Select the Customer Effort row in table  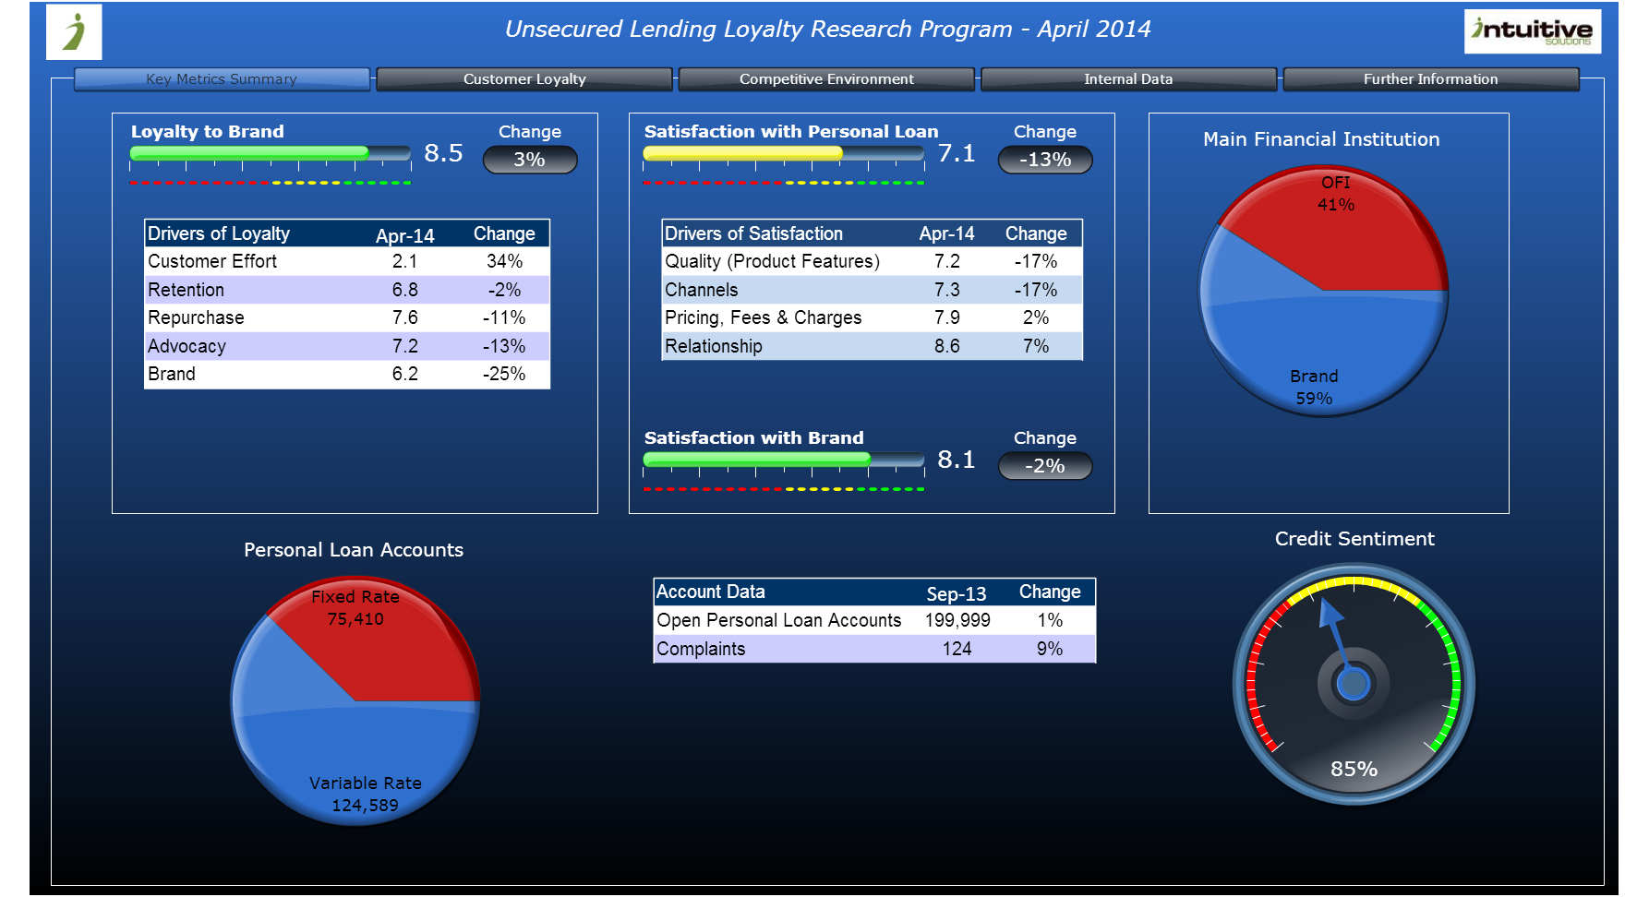click(346, 262)
